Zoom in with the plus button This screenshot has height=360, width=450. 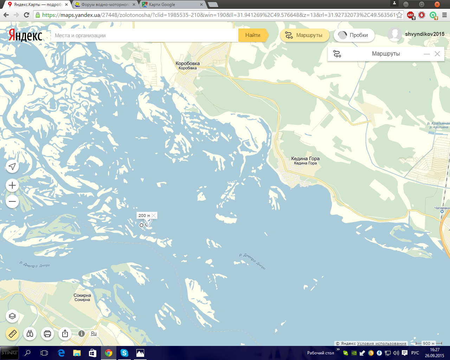point(12,185)
